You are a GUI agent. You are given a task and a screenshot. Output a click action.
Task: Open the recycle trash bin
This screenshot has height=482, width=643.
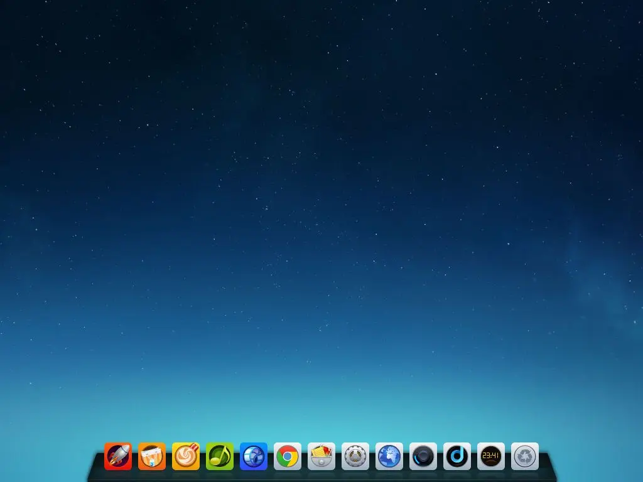525,456
